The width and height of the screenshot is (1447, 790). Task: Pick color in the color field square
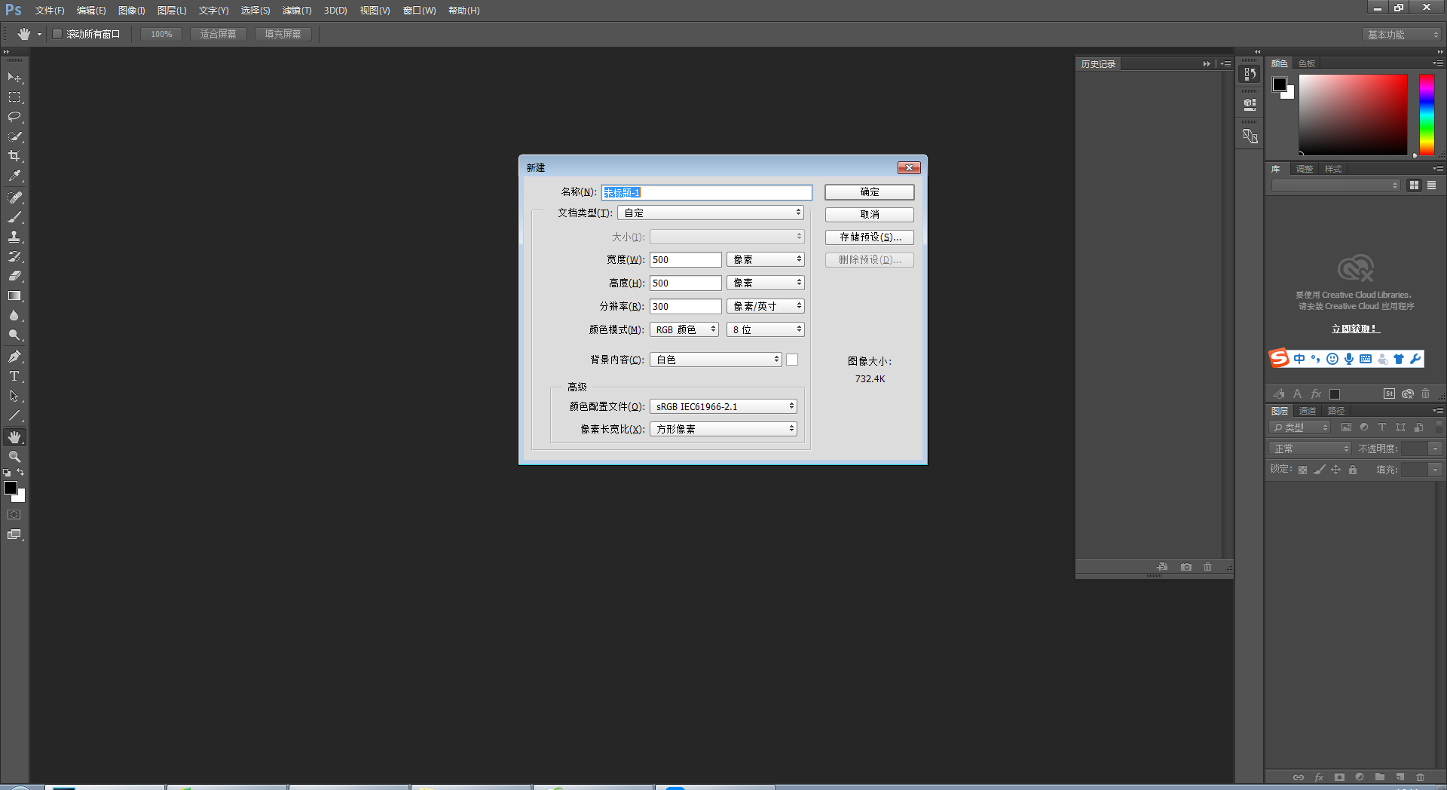[x=1353, y=115]
